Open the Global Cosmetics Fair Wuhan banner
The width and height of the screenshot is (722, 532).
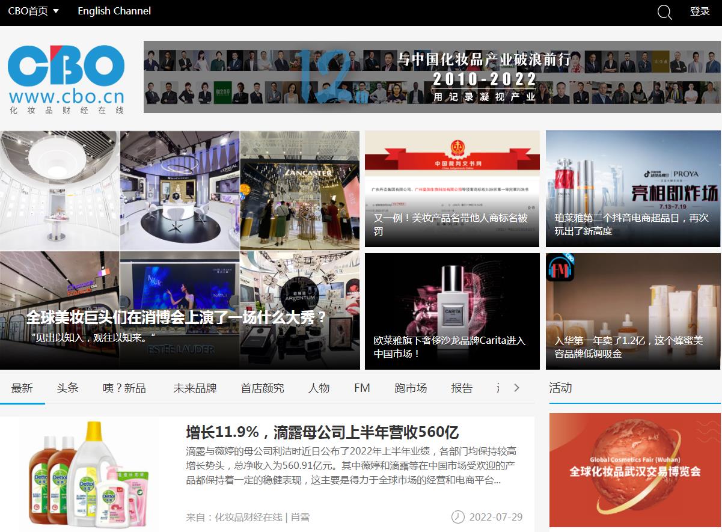[x=635, y=470]
